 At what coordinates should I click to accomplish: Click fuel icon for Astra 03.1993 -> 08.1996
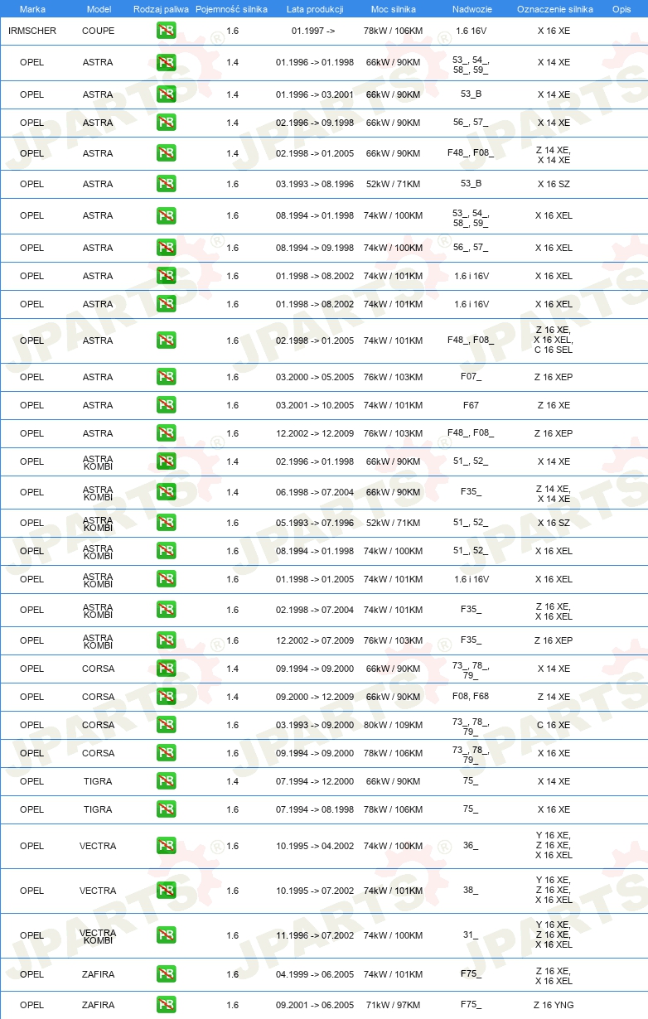click(166, 184)
